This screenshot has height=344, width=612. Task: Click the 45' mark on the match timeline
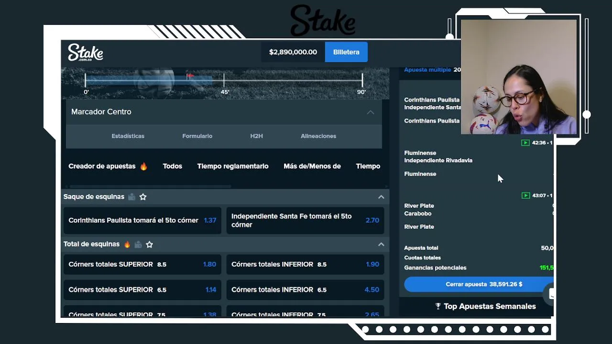tap(225, 92)
